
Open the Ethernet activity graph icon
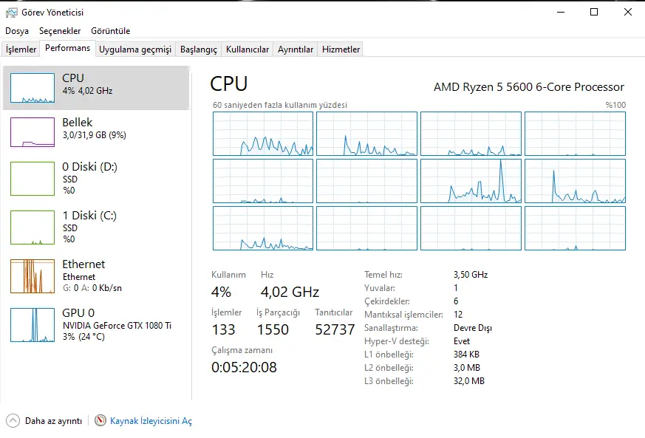pyautogui.click(x=33, y=276)
